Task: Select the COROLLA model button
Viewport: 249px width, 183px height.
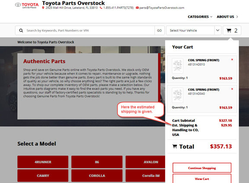Action: (x=97, y=176)
